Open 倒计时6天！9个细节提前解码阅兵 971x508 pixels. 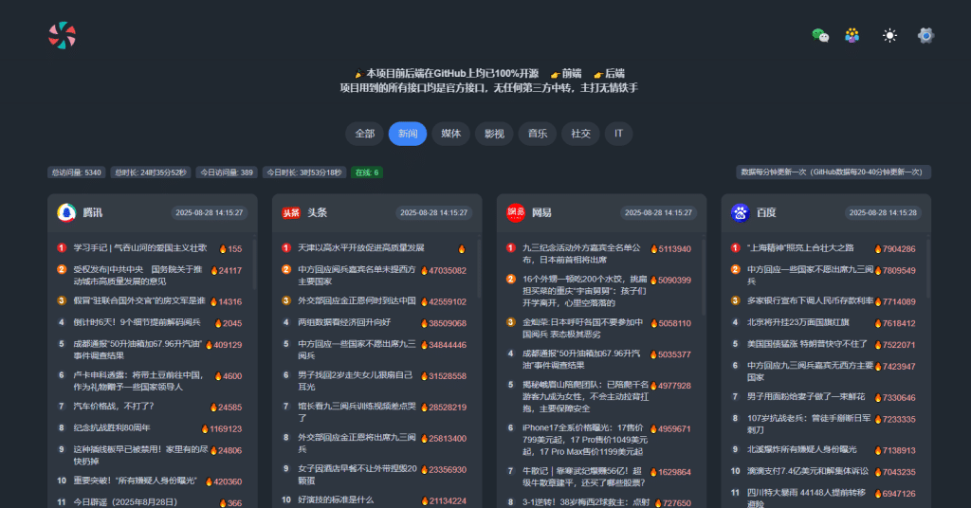point(137,321)
